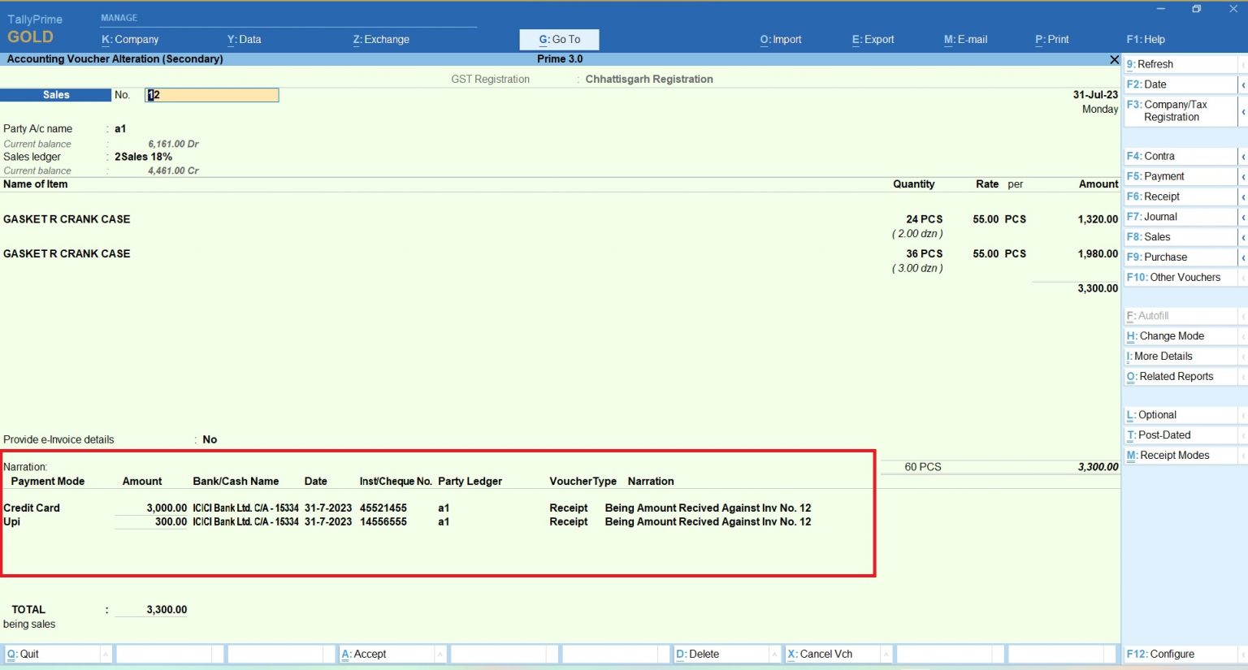Open the Y: Data menu

(243, 39)
